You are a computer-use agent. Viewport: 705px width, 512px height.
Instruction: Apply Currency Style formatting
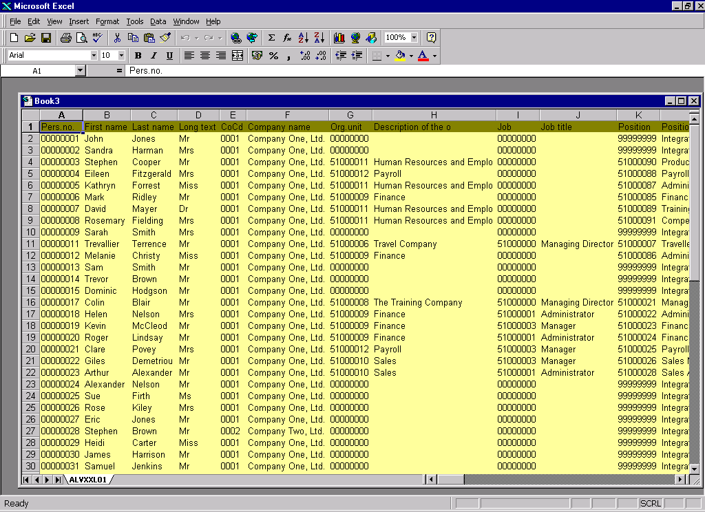pos(257,56)
